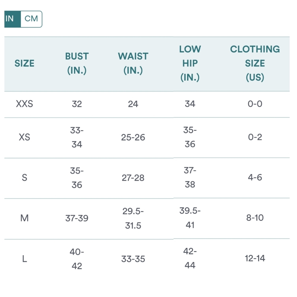Select the IN unit option
297x297 pixels.
pyautogui.click(x=10, y=19)
